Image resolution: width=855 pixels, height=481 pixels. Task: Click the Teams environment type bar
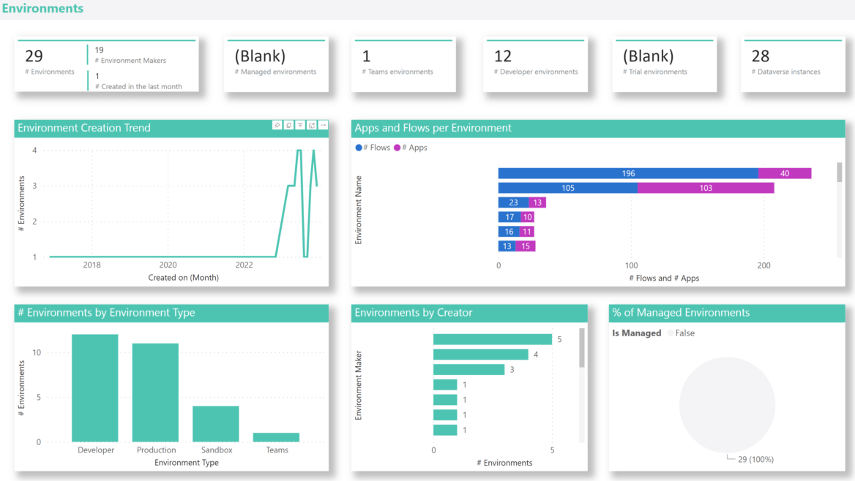tap(276, 437)
